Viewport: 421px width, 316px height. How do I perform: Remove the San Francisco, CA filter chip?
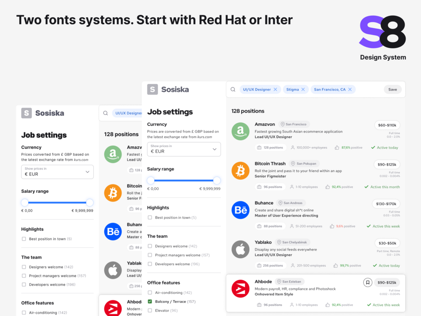coord(350,90)
